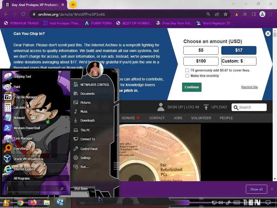Check the add $0.67 to cover fees box
277x208 pixels.
click(187, 70)
